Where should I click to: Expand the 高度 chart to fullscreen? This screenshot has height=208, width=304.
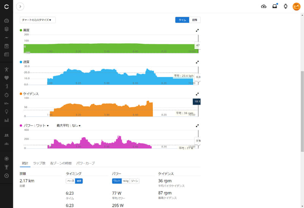[x=197, y=30]
